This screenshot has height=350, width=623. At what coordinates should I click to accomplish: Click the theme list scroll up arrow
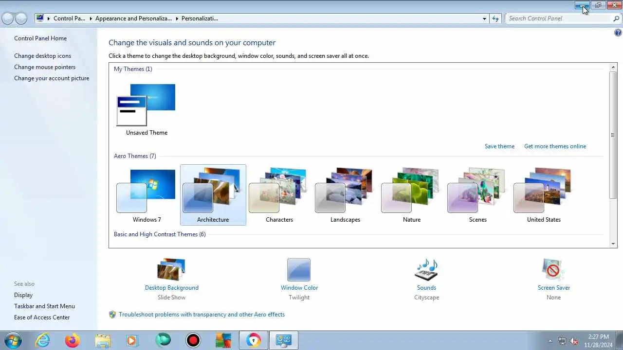tap(613, 67)
